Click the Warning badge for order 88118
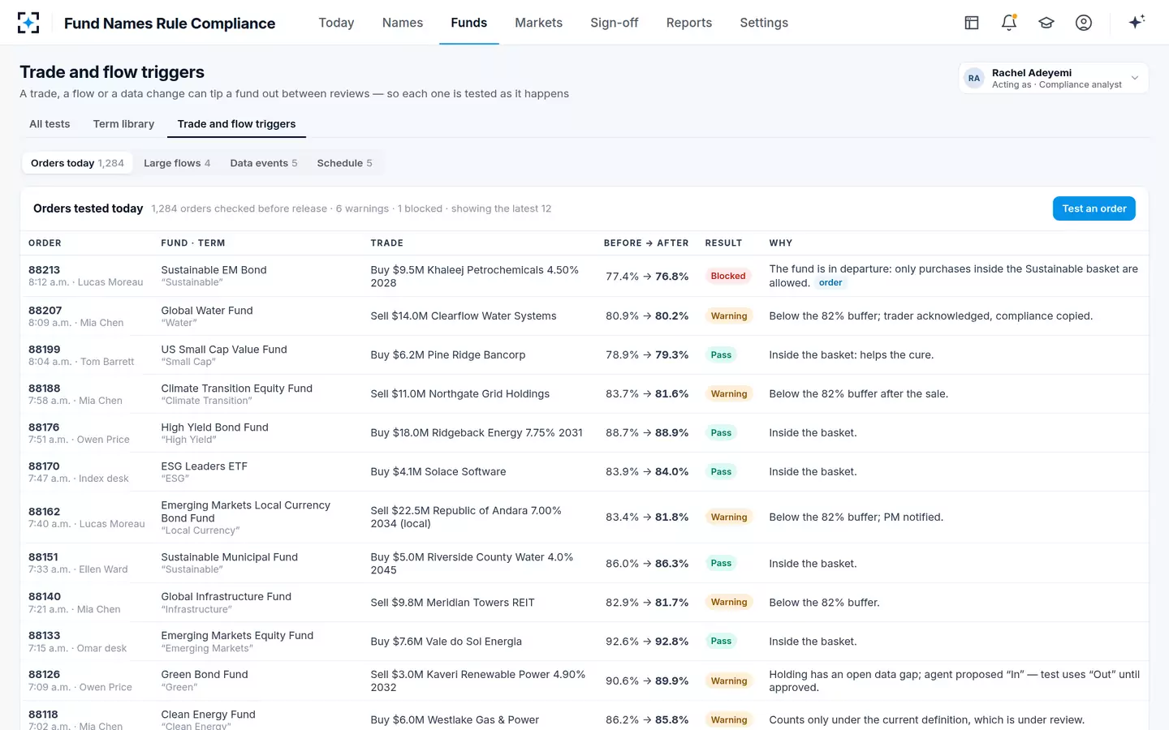 (729, 719)
